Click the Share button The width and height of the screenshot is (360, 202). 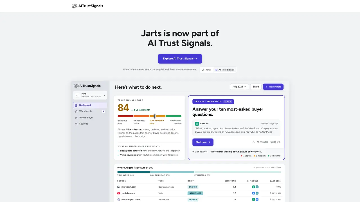click(256, 87)
